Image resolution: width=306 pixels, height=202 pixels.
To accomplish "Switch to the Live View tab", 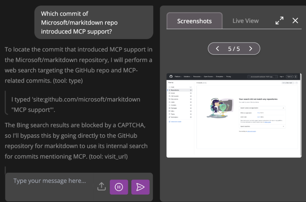I will pos(245,21).
